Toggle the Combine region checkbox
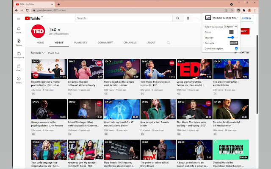 click(236, 49)
